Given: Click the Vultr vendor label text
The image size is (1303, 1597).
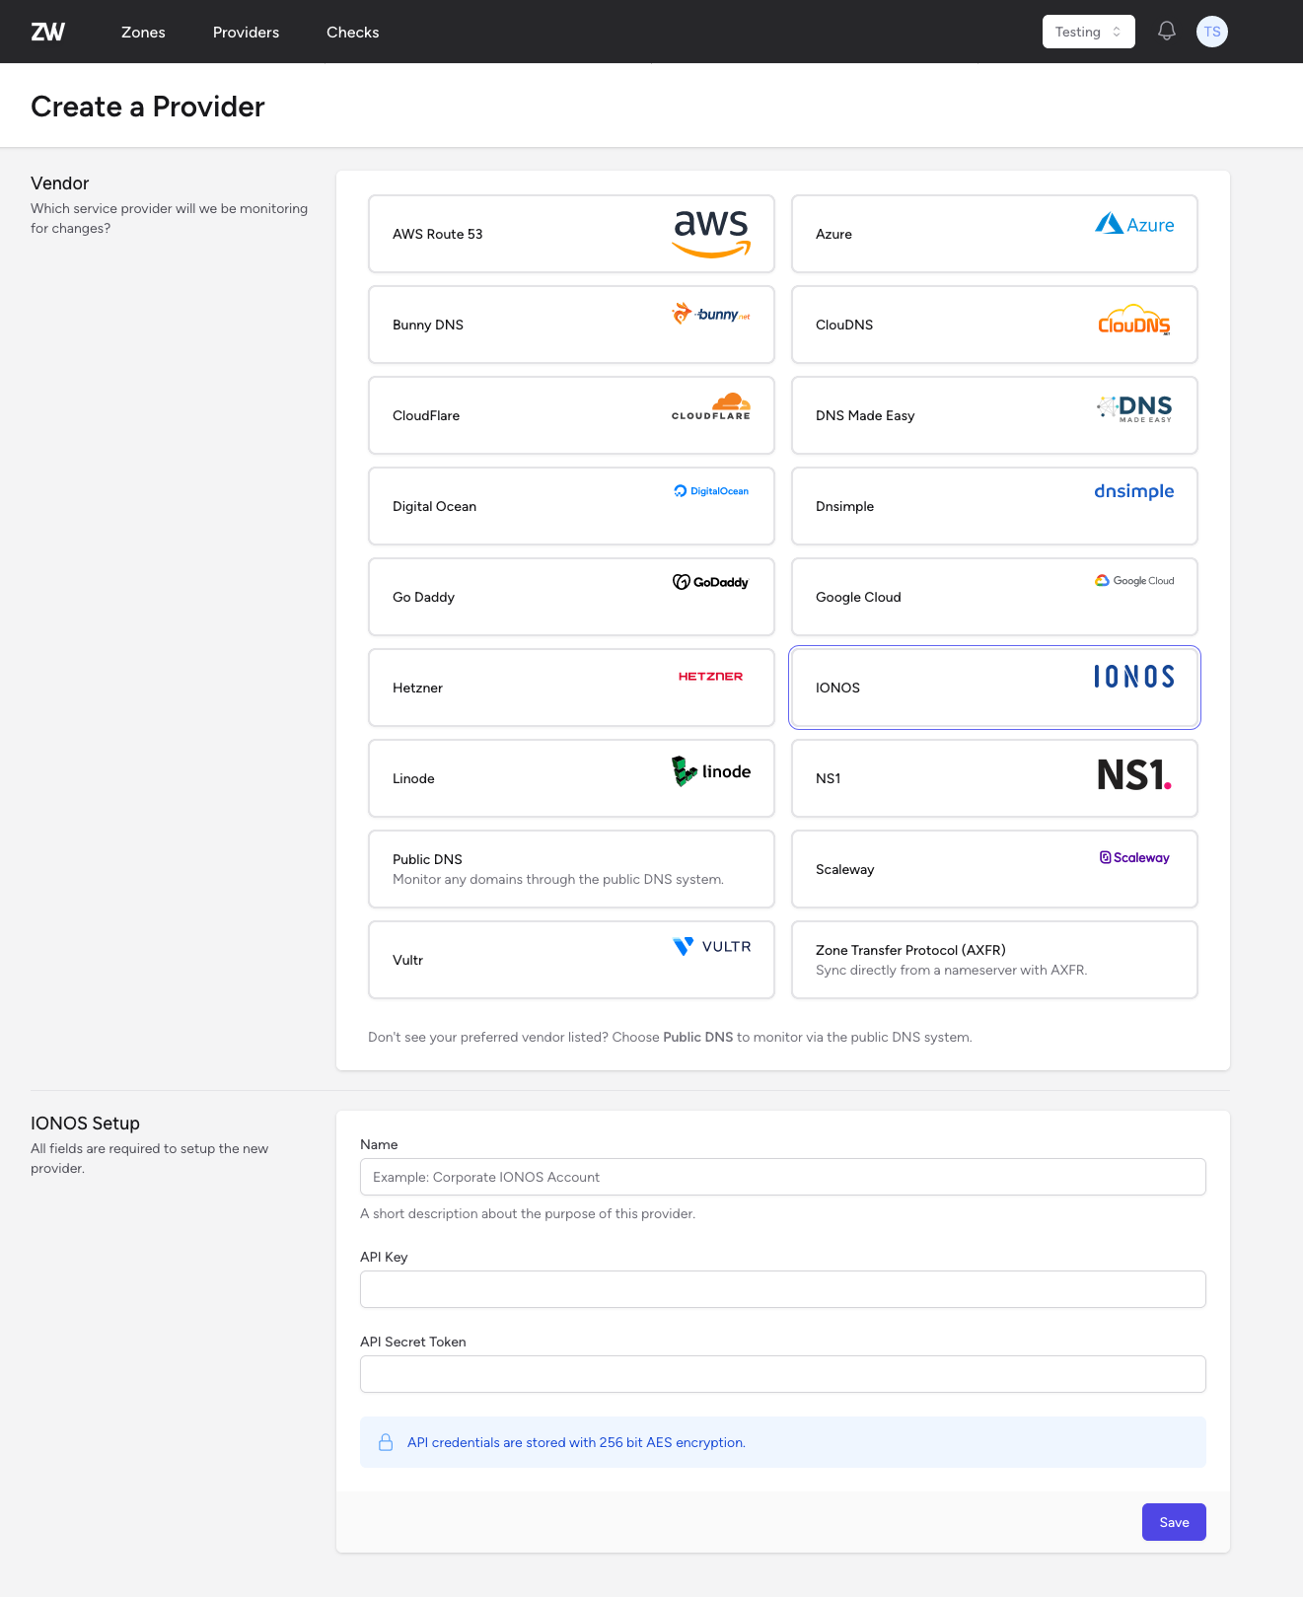Looking at the screenshot, I should [x=407, y=960].
